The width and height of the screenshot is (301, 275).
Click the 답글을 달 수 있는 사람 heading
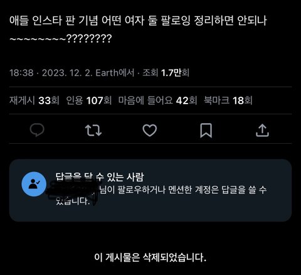[x=100, y=177]
